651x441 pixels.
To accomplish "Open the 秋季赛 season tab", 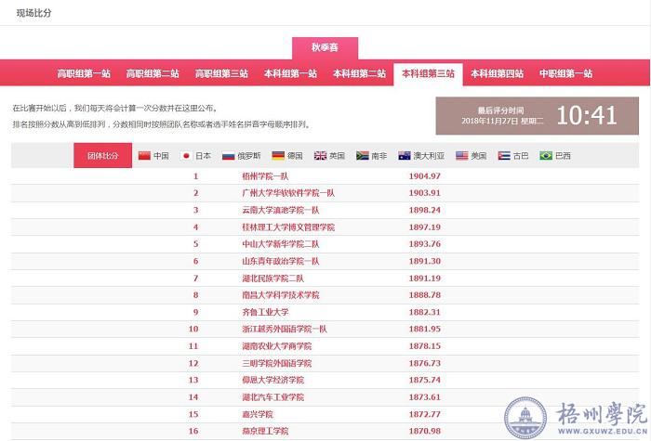I will (x=325, y=48).
